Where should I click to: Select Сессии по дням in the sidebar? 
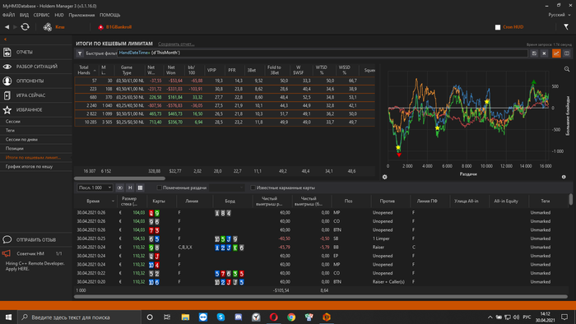coord(21,140)
